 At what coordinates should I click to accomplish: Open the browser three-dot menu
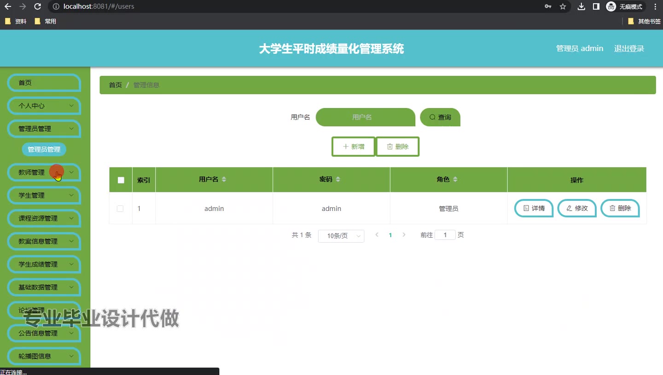(x=655, y=6)
